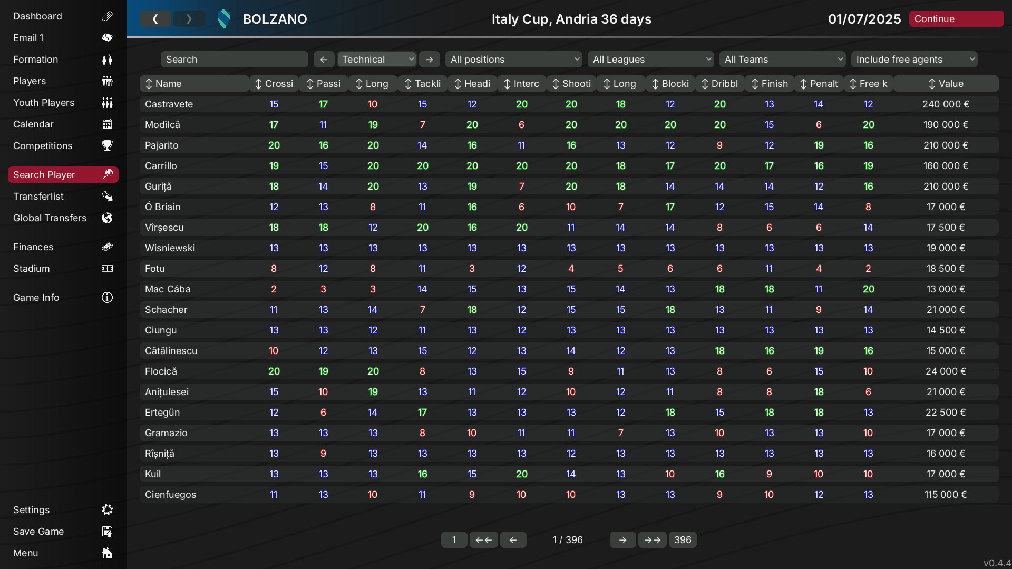
Task: Click the Stadium pitch icon
Action: point(107,269)
